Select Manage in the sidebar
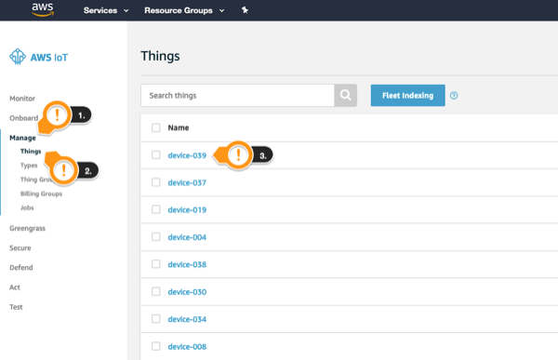 point(22,138)
